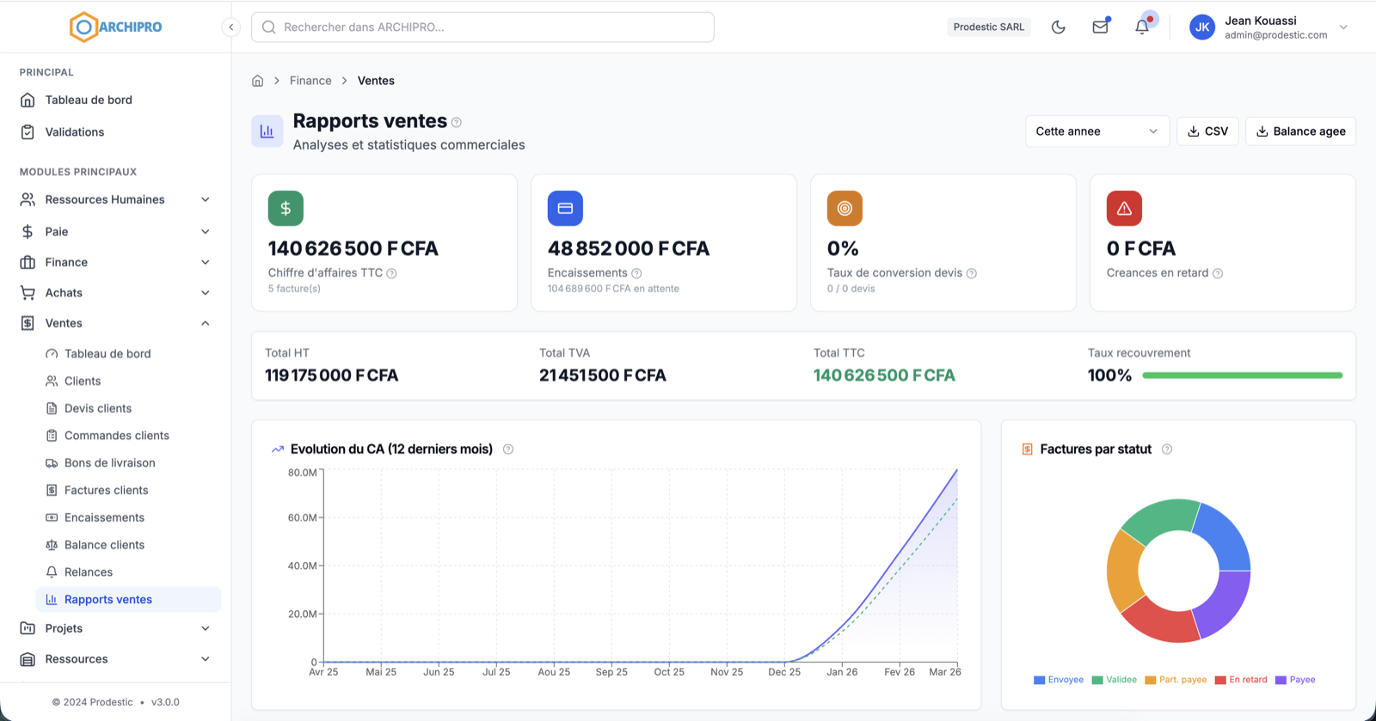Collapse the sidebar with the arrow button
This screenshot has height=721, width=1376.
tap(230, 27)
